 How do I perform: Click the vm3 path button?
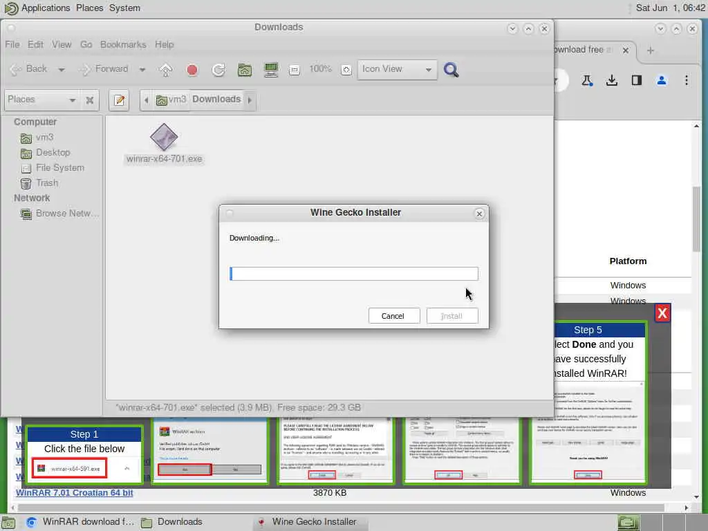pyautogui.click(x=171, y=100)
